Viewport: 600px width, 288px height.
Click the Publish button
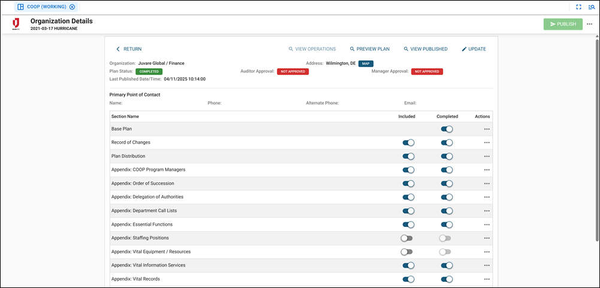pyautogui.click(x=562, y=24)
